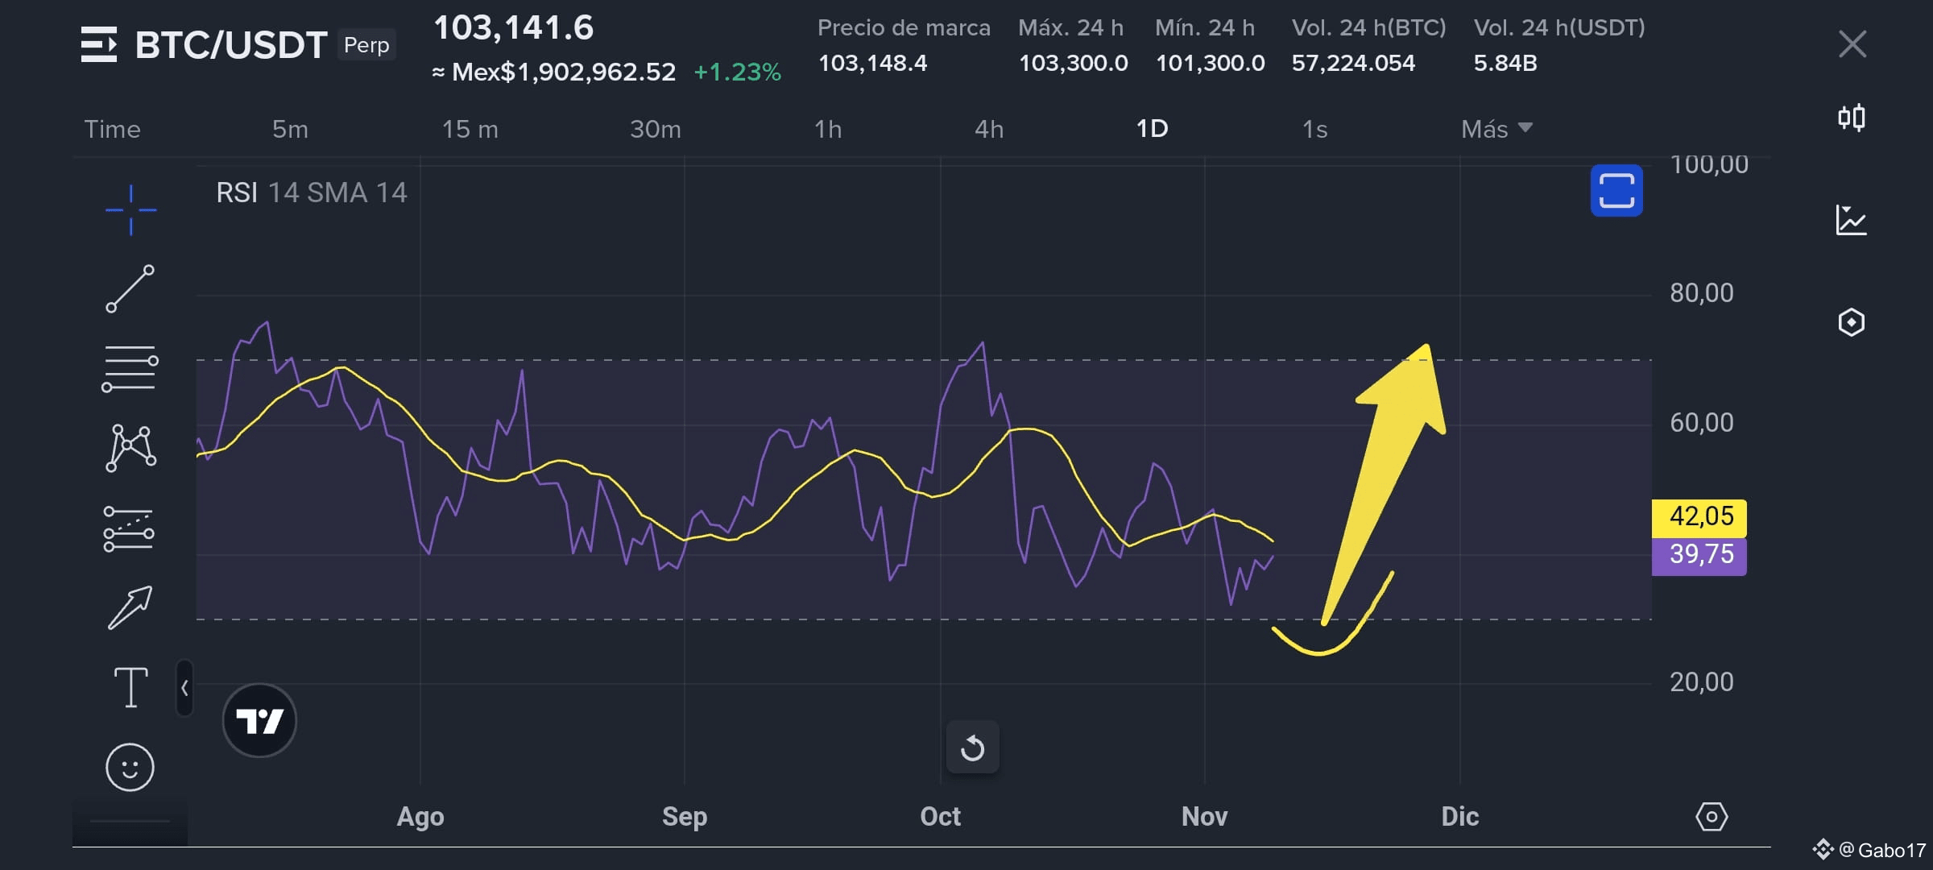
Task: Open the hexagon settings icon on right
Action: (1852, 322)
